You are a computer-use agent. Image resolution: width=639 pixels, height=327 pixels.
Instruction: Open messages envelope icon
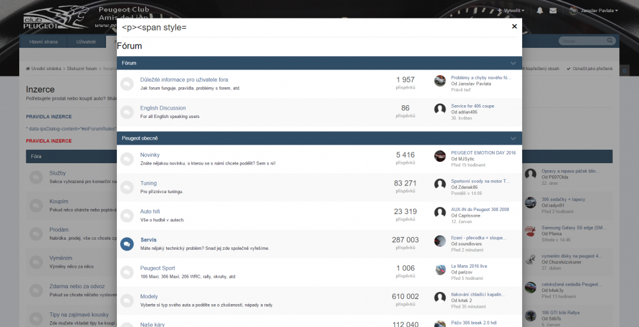click(553, 11)
